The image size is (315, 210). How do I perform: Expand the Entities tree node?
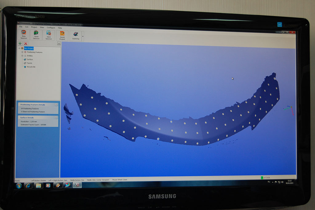(22, 56)
